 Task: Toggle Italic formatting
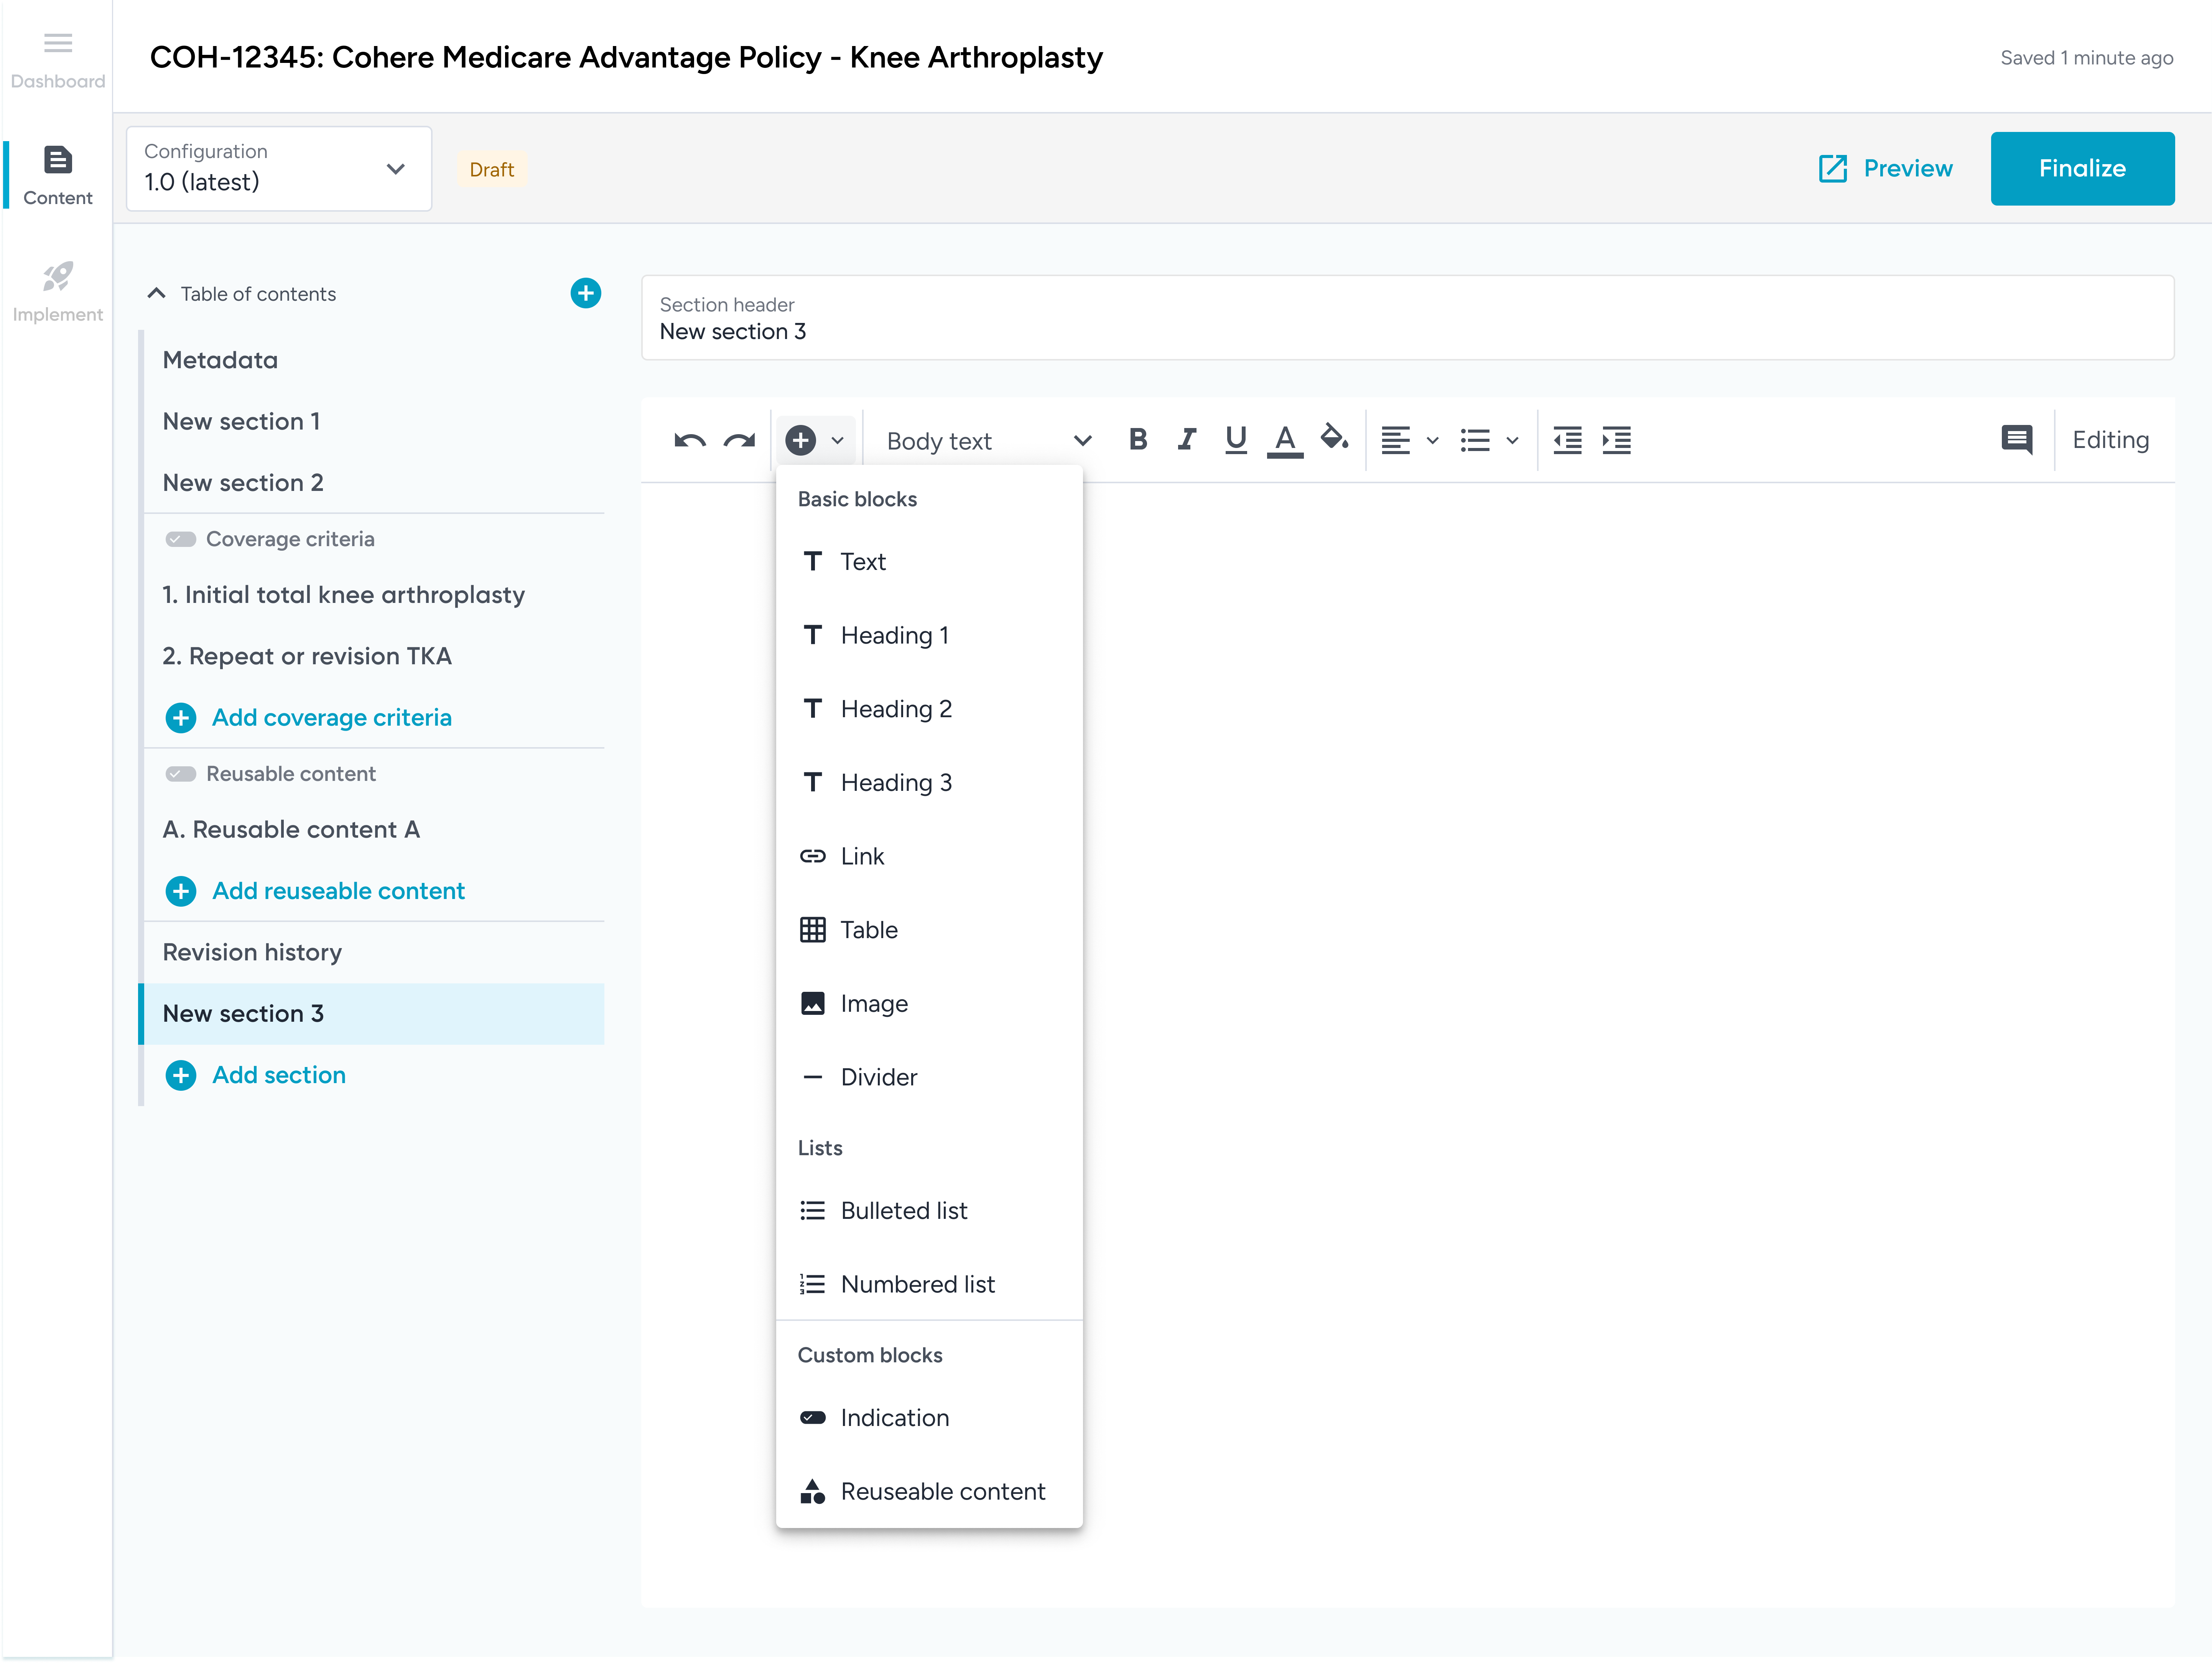click(1187, 439)
